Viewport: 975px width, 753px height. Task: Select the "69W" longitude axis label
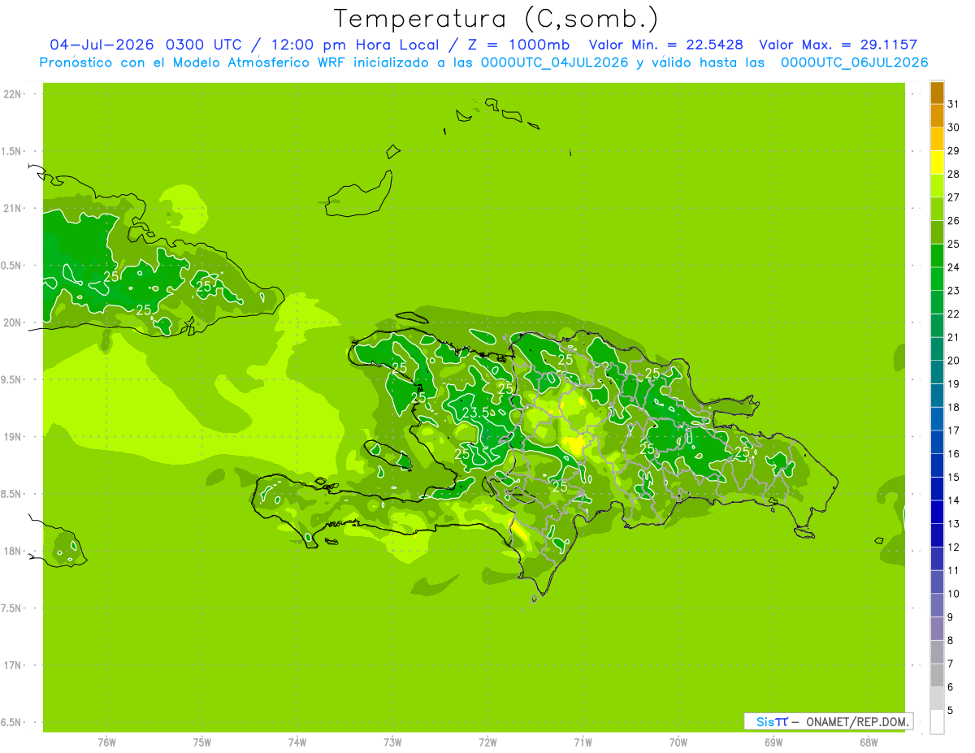[x=773, y=742]
